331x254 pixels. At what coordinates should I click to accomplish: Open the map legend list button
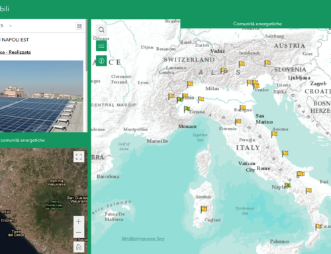click(x=101, y=46)
